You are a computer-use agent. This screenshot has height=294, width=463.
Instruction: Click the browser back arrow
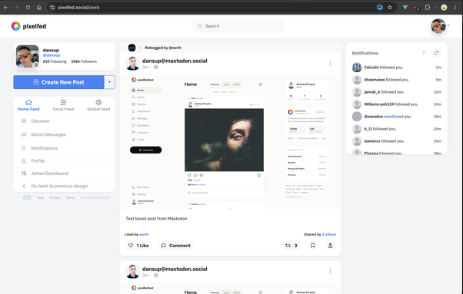point(6,8)
